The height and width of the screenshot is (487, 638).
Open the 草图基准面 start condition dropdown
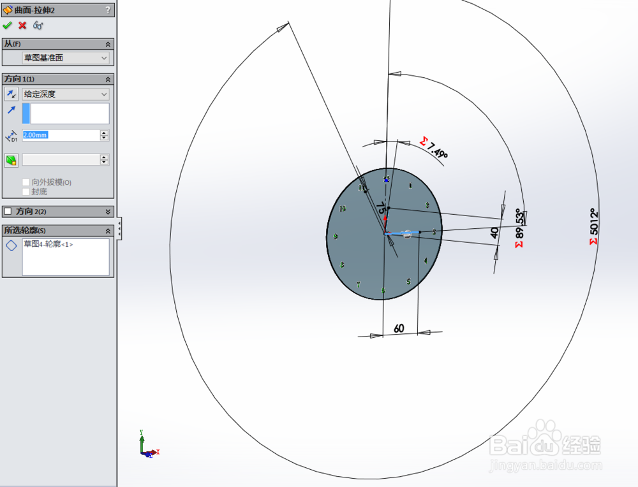pyautogui.click(x=66, y=58)
